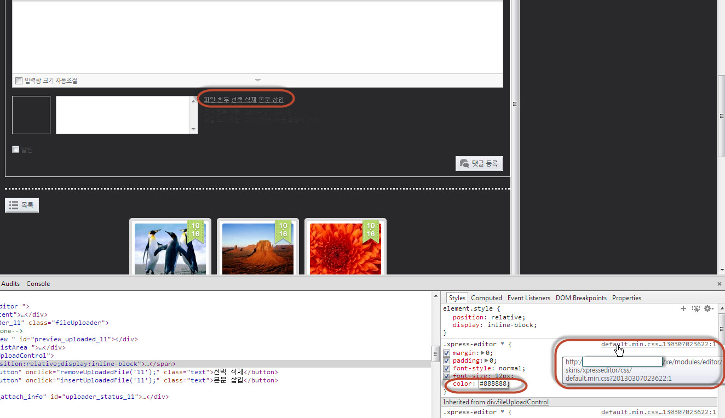Viewport: 725px width, 418px height.
Task: Edit the color value #888888
Action: pyautogui.click(x=493, y=384)
